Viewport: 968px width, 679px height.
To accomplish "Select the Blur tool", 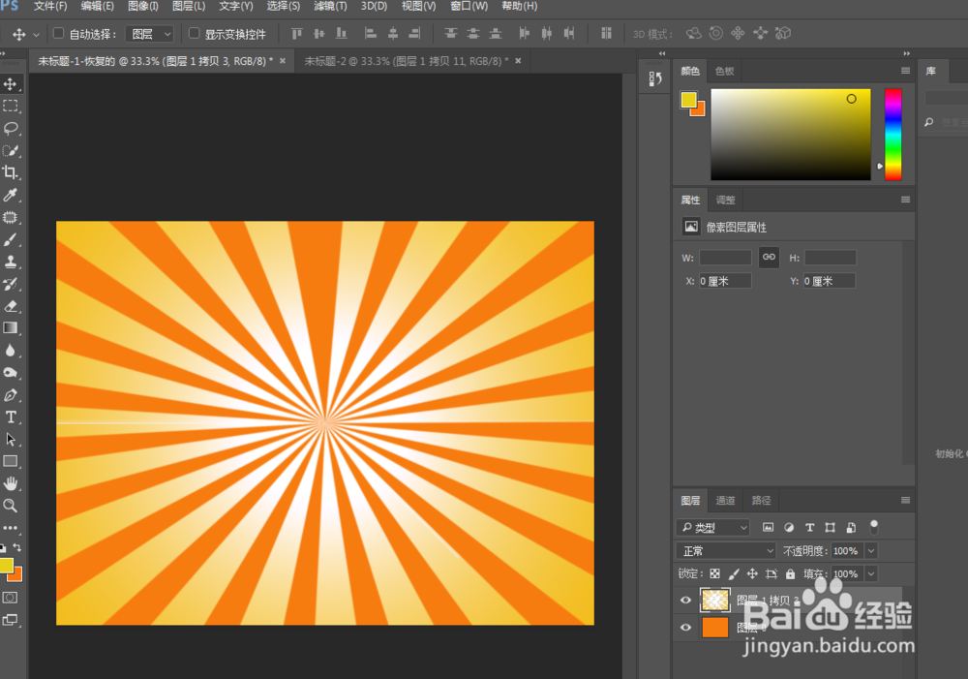I will coord(11,351).
